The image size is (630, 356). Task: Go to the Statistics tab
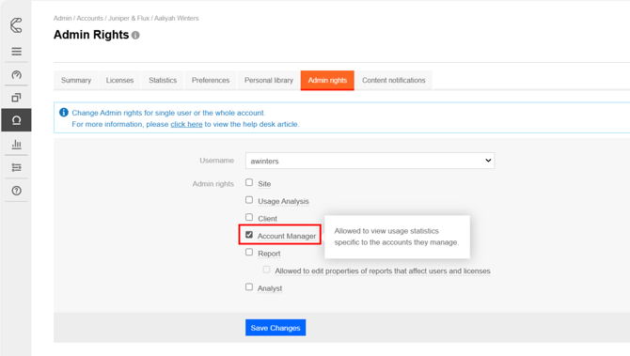coord(163,80)
